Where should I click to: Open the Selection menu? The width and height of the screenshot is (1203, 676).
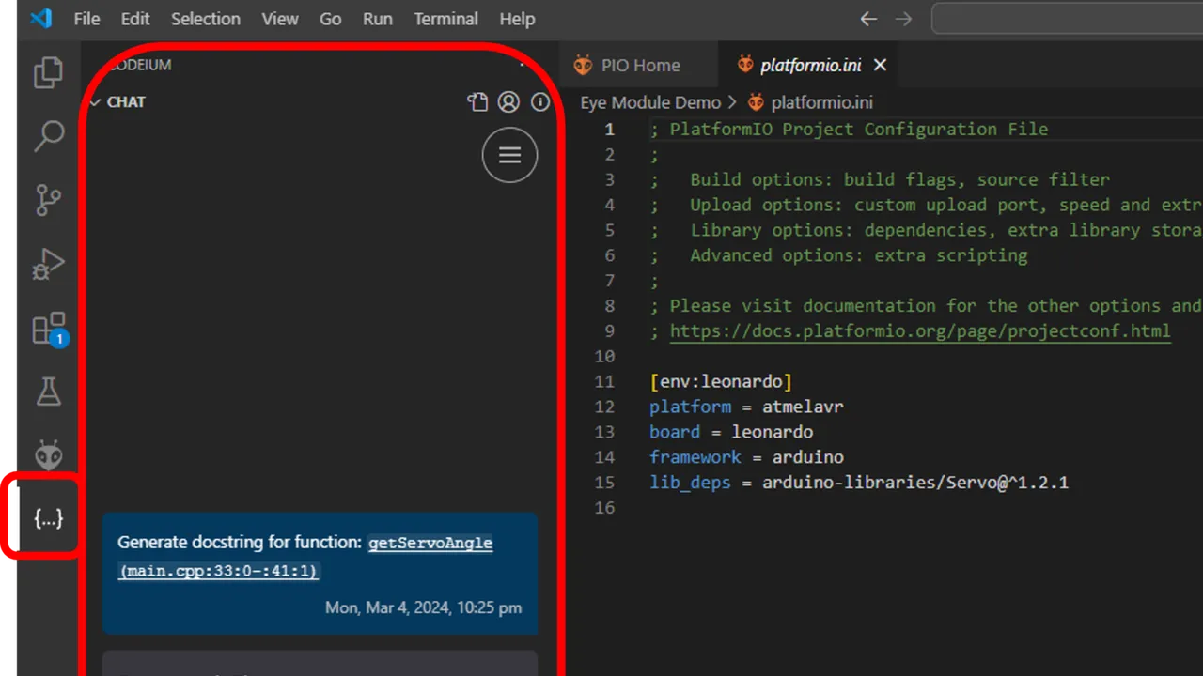point(206,19)
